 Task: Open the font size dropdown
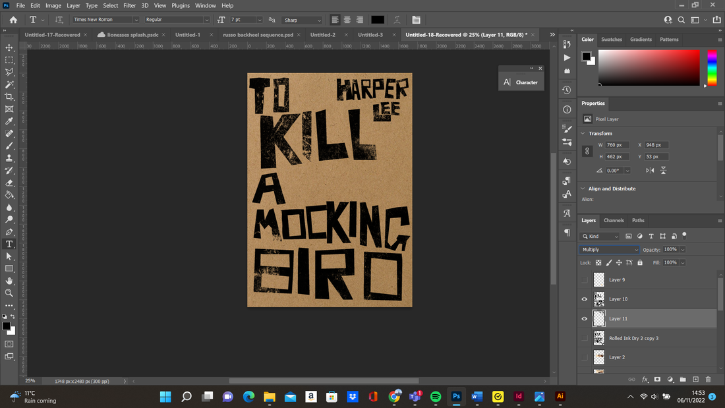pos(260,20)
